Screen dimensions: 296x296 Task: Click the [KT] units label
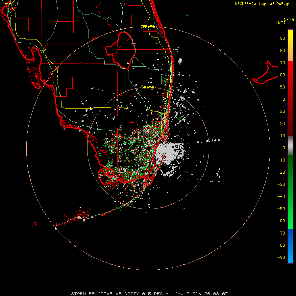pyautogui.click(x=281, y=23)
